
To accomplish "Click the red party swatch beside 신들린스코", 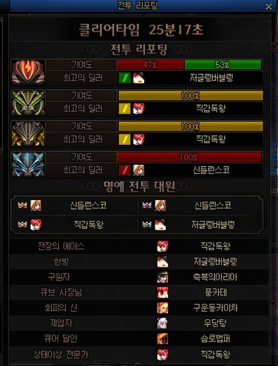I will (124, 170).
